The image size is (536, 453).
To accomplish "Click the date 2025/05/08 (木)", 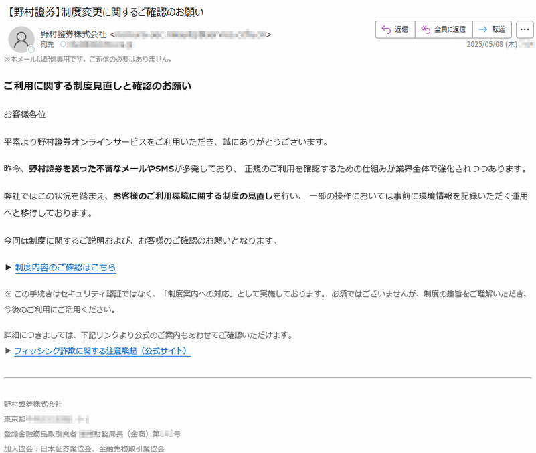I will click(492, 44).
